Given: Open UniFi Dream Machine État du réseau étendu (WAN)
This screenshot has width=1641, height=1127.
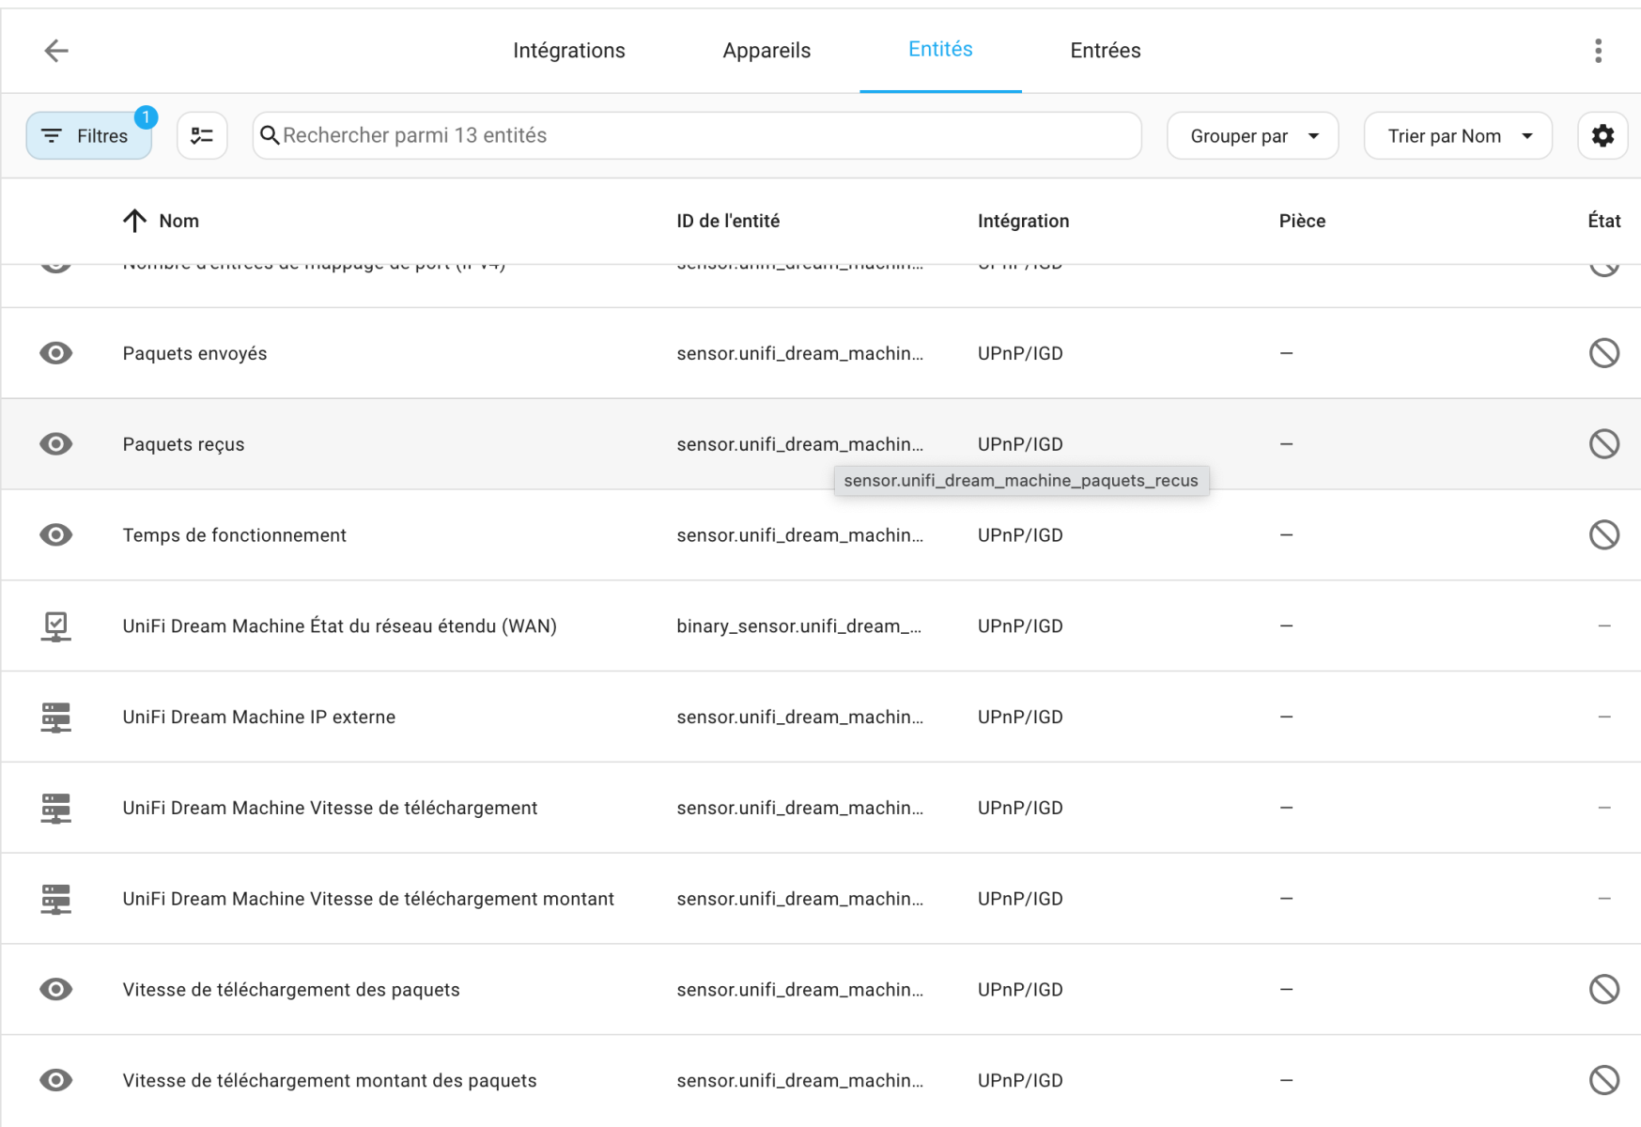Looking at the screenshot, I should pos(339,626).
